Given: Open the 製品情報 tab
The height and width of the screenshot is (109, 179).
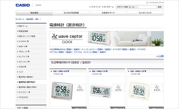Looking at the screenshot, I should pos(34,13).
